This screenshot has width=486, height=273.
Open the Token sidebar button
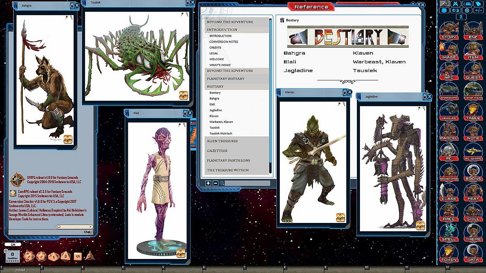pos(449,253)
